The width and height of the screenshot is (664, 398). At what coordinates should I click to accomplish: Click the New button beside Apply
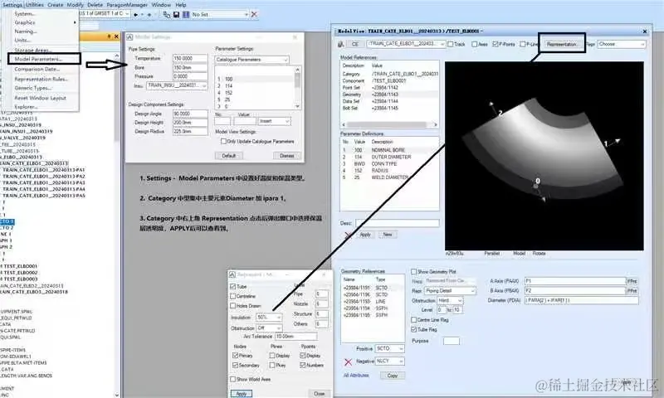click(388, 235)
